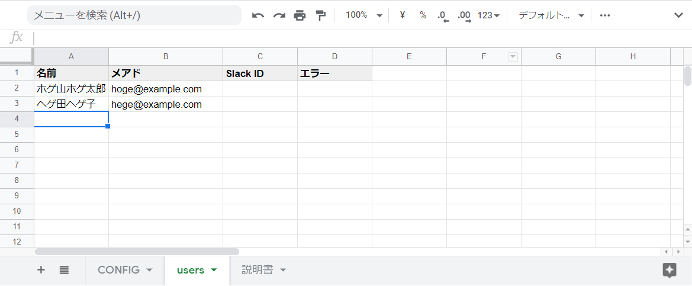
Task: Select column B header
Action: tap(166, 56)
